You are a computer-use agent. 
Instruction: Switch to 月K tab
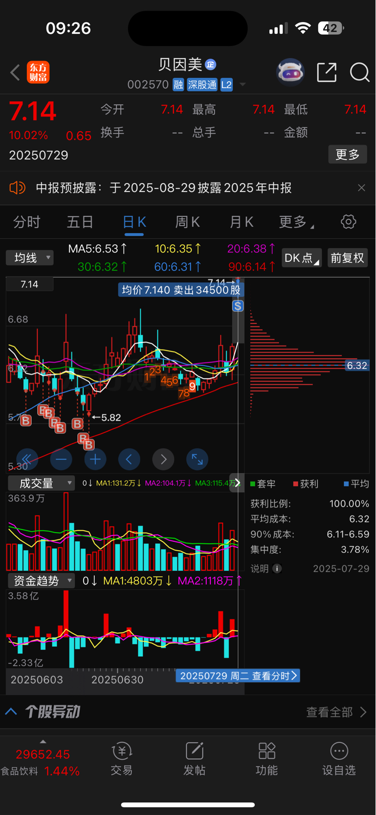tap(242, 222)
